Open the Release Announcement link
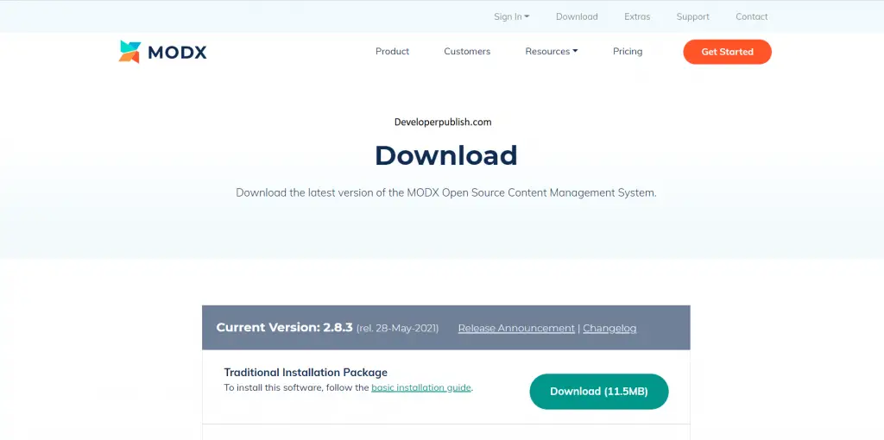This screenshot has height=440, width=884. [x=516, y=329]
